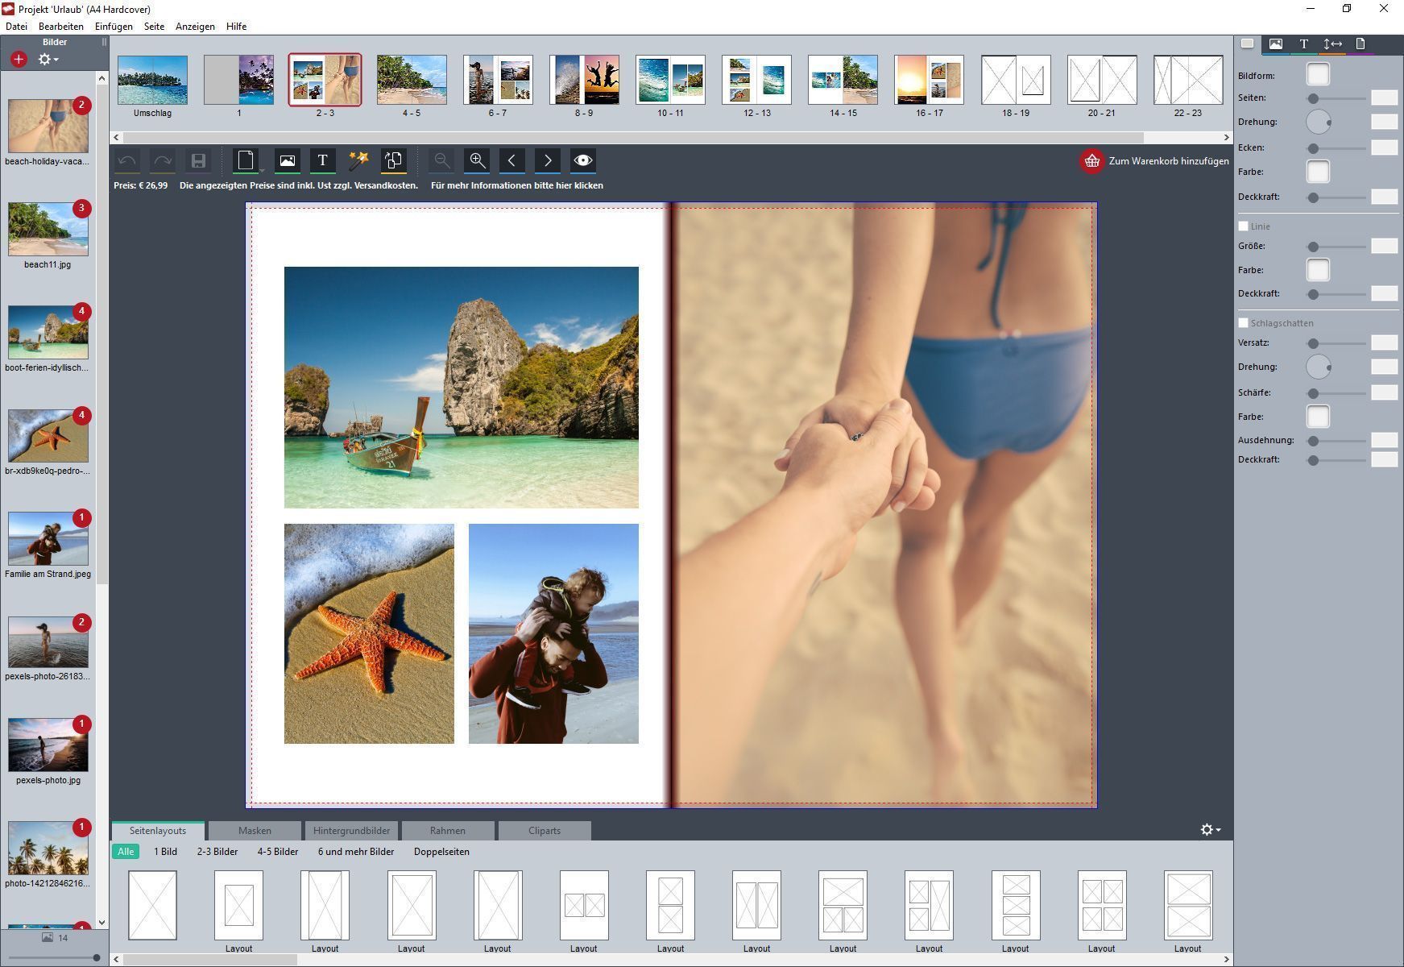Viewport: 1404px width, 967px height.
Task: Open the page properties tab in right panel
Action: [x=1361, y=44]
